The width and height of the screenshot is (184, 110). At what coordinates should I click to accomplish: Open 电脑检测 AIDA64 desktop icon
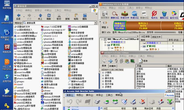[7, 49]
